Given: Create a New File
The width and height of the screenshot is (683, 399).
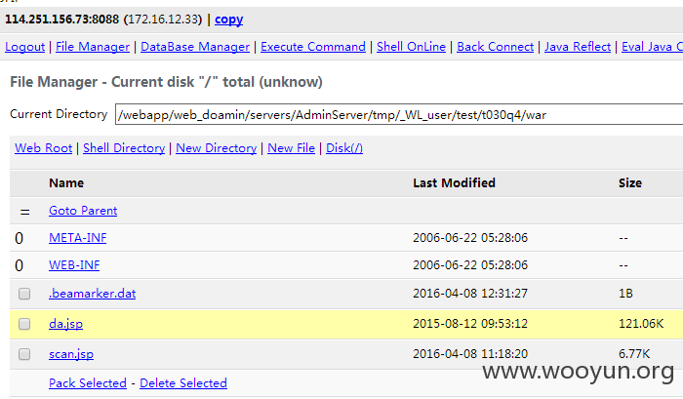Looking at the screenshot, I should pyautogui.click(x=291, y=148).
